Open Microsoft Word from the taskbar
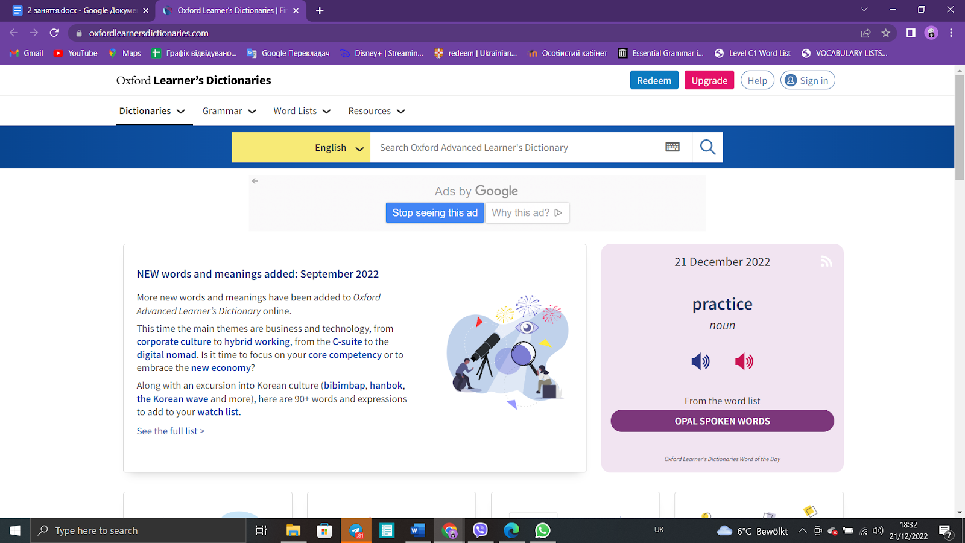The image size is (965, 543). click(x=418, y=530)
